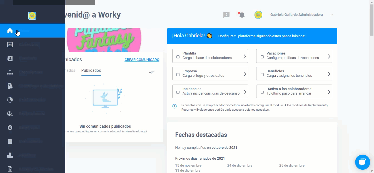This screenshot has height=173, width=374.
Task: Check the Incidencias step checkbox
Action: [x=178, y=92]
